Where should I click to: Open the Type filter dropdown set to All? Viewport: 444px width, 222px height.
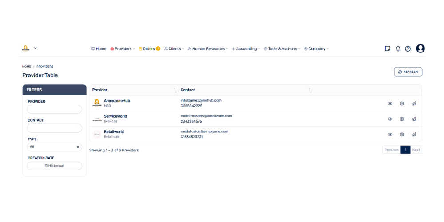(54, 147)
